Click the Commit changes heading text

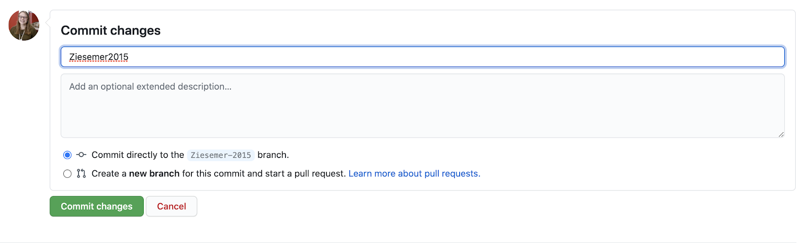[x=111, y=30]
